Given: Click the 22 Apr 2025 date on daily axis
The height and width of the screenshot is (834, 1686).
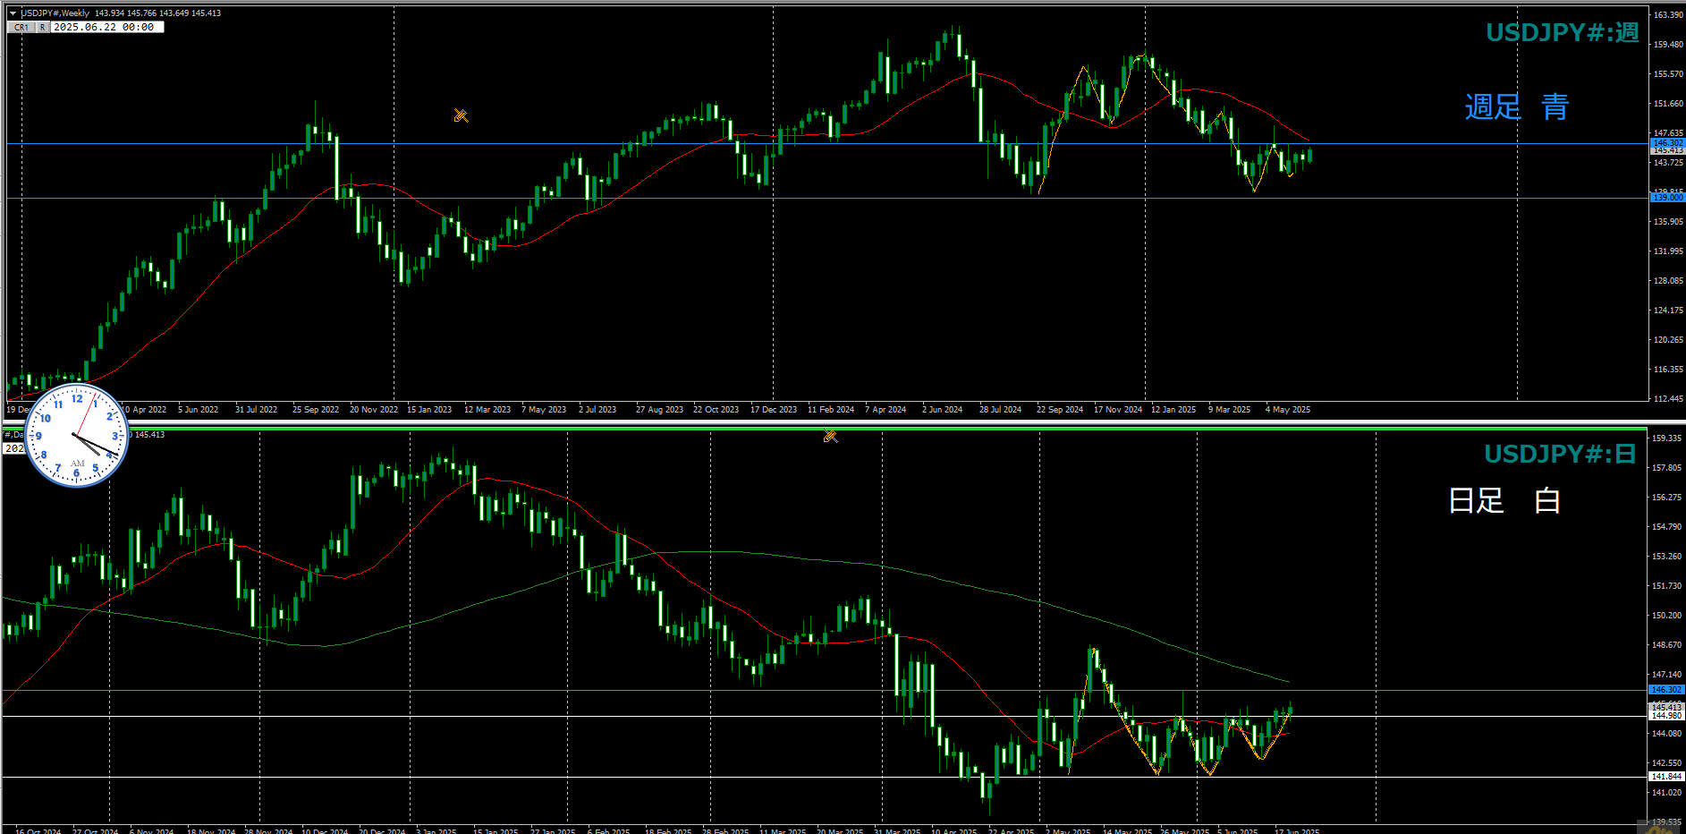Looking at the screenshot, I should 1011,831.
